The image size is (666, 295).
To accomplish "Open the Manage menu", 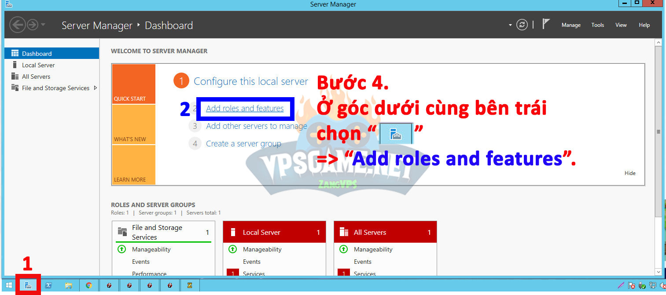I will [571, 25].
